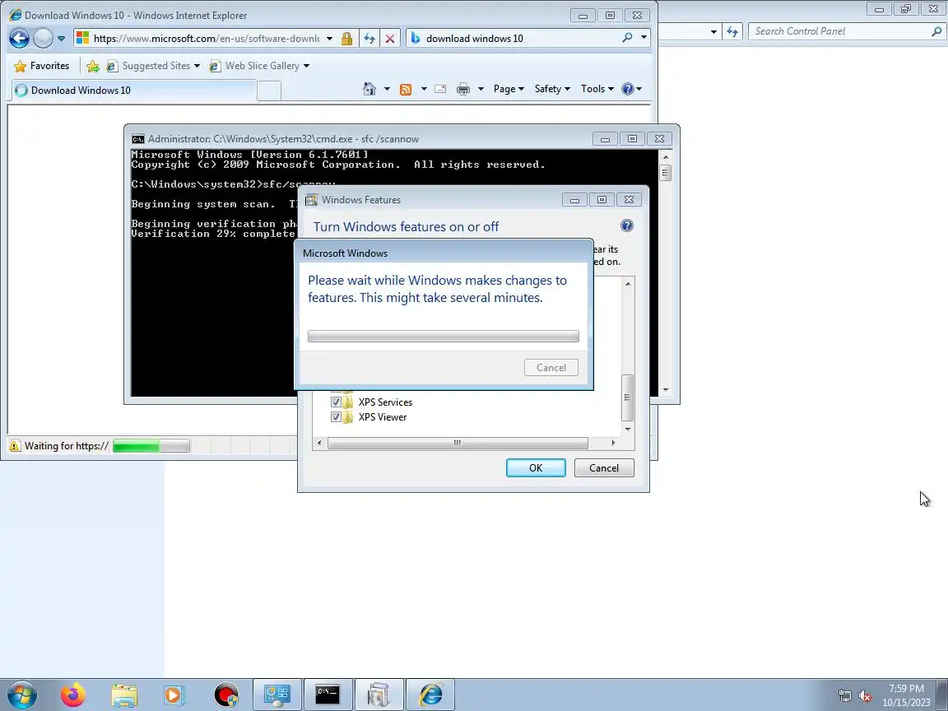Click the feature changes progress bar
Screen dimensions: 948x711
(x=444, y=336)
